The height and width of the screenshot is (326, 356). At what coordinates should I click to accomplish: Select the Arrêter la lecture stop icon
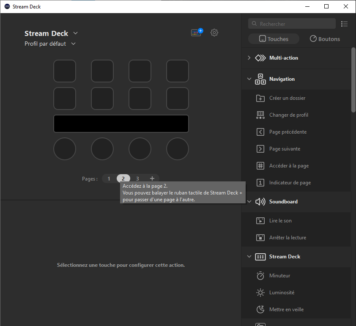260,238
